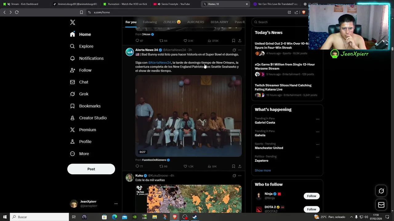Follow DOTA 2 account
This screenshot has width=394, height=221.
(312, 209)
